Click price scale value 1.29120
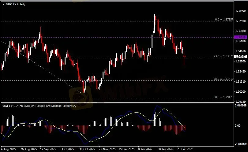Screen dimensions: 248x152 pyautogui.click(x=240, y=102)
